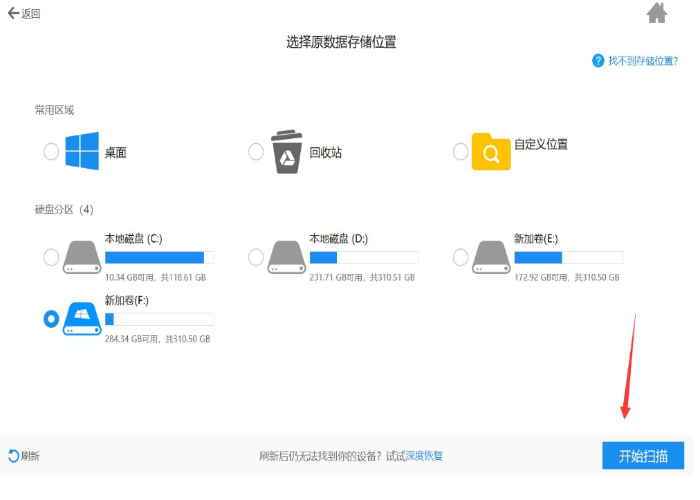Open the 找不到存储位置? help link
700x500 pixels.
643,61
